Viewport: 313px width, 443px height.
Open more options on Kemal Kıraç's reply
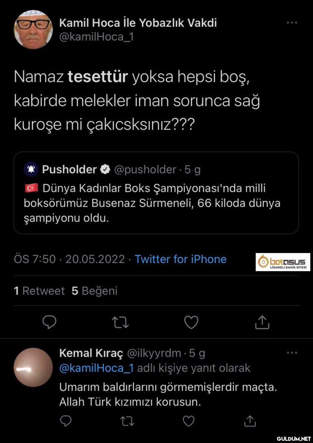pyautogui.click(x=292, y=353)
